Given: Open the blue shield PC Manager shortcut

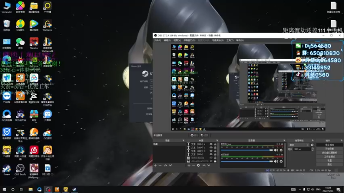Looking at the screenshot, I should click(6, 133).
